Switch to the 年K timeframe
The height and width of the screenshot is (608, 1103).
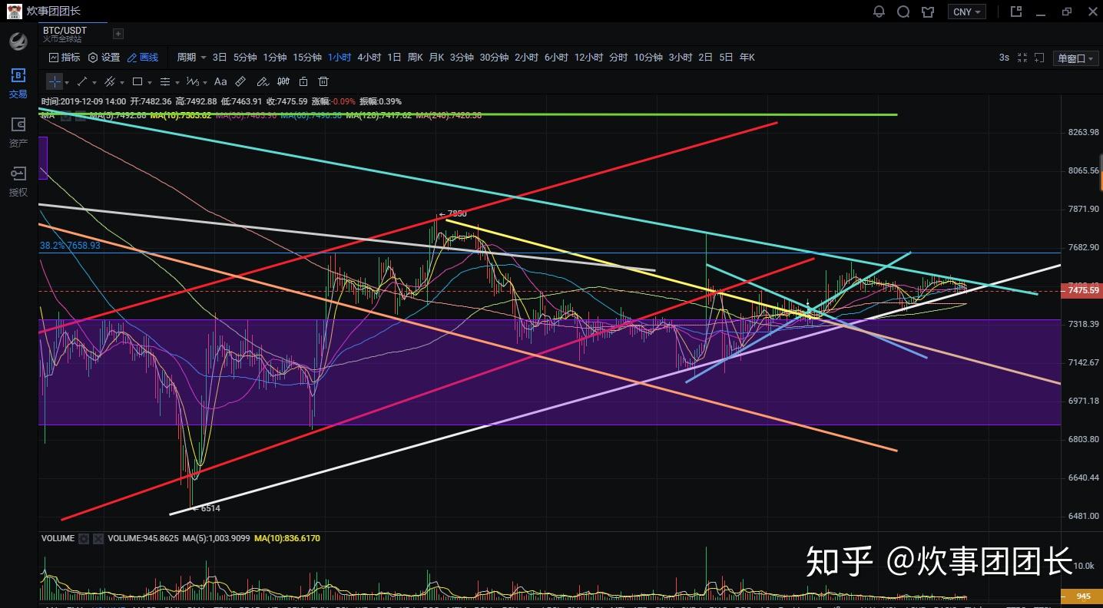point(747,58)
